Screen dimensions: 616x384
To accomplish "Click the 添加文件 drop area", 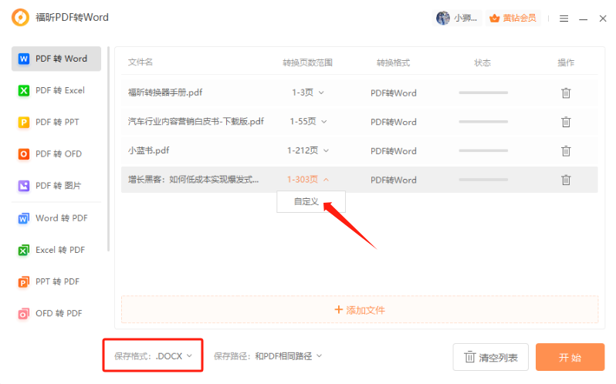I will (359, 309).
